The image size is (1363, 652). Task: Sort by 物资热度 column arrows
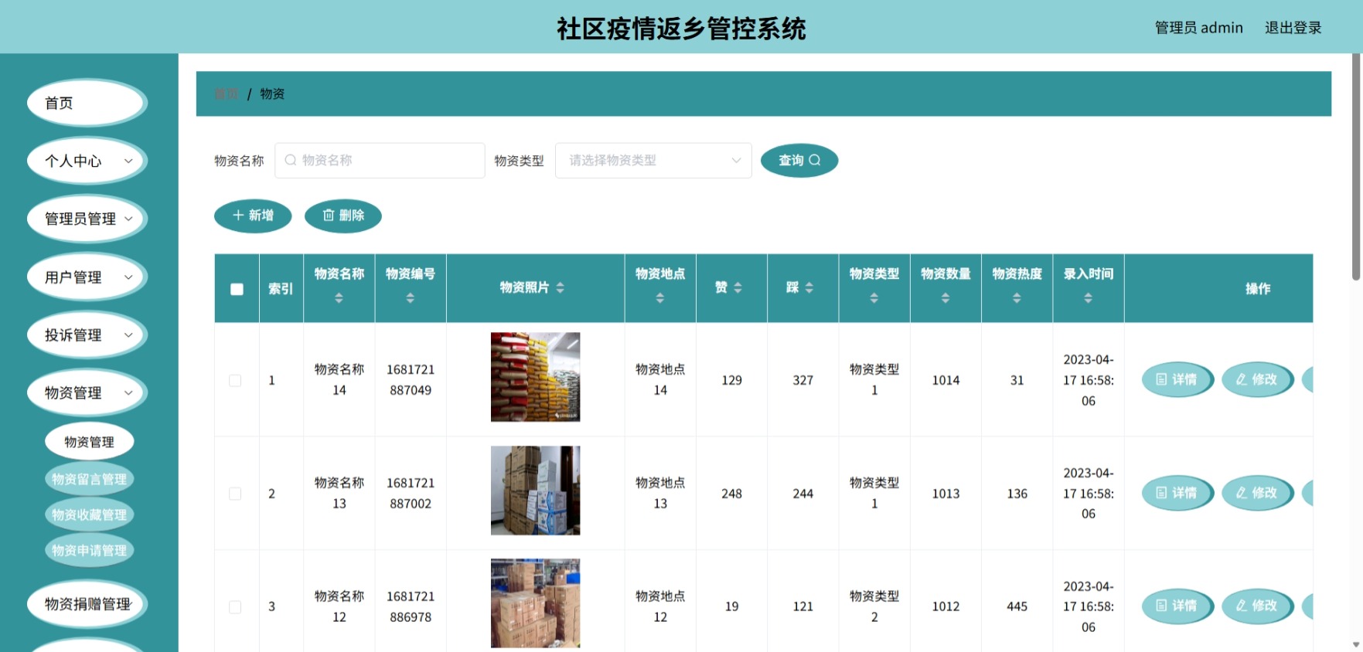click(1017, 298)
